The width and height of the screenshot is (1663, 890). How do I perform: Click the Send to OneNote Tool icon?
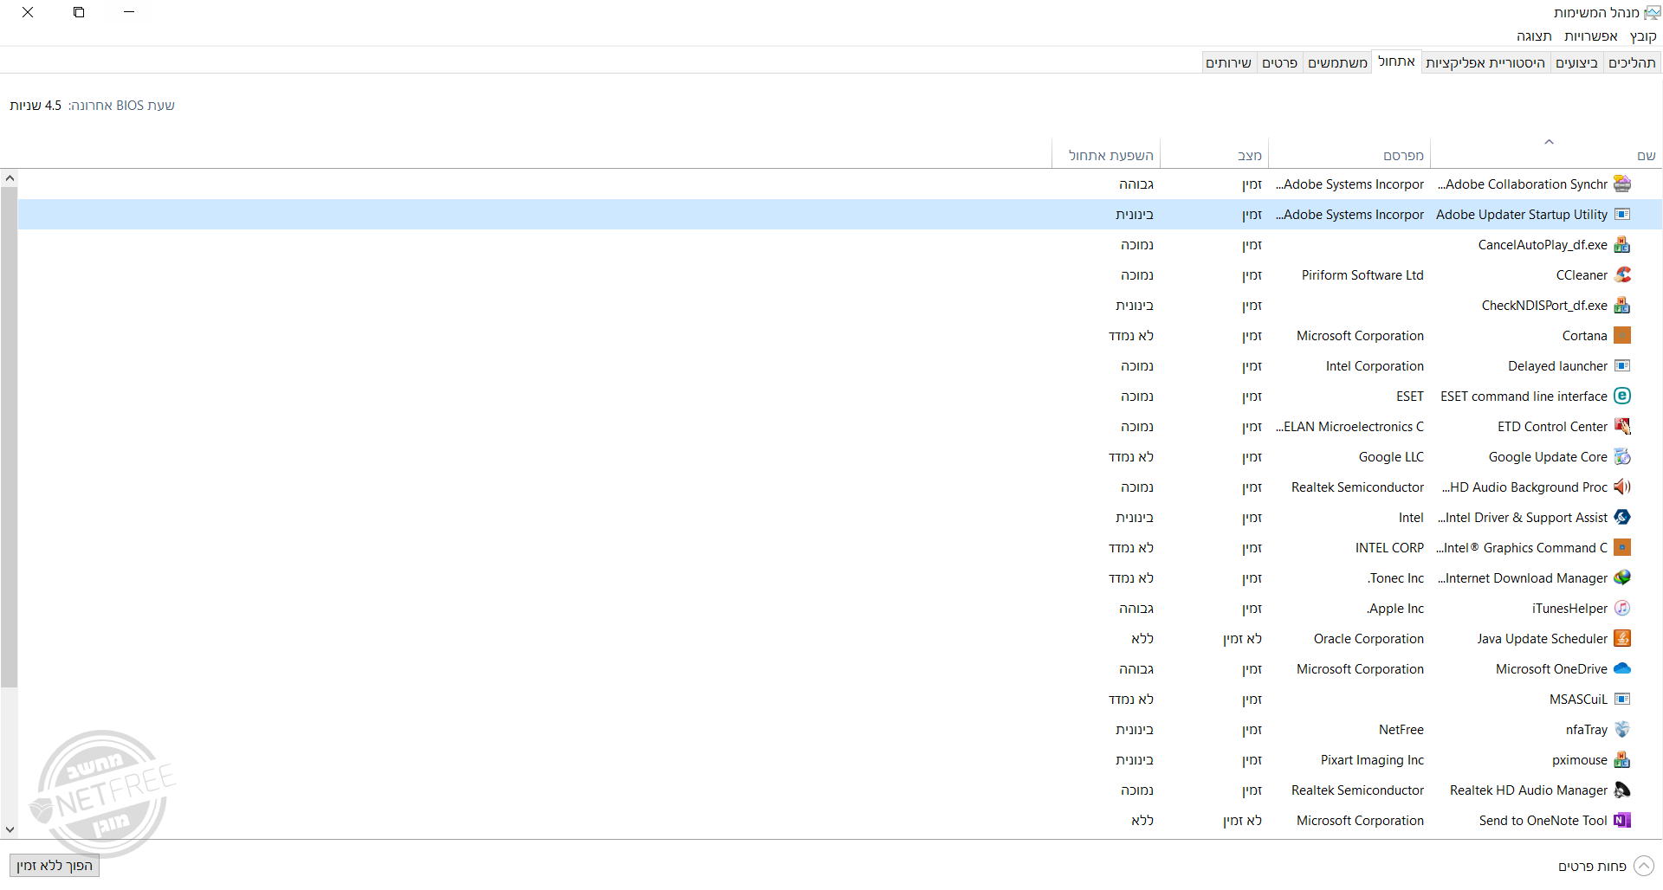1622,821
